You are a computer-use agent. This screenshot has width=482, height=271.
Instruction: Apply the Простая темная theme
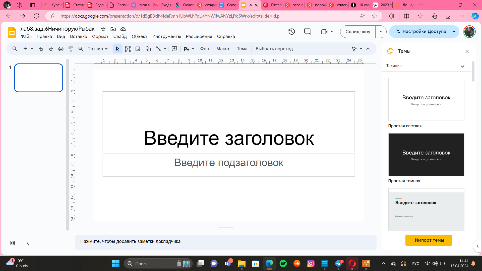[x=426, y=154]
